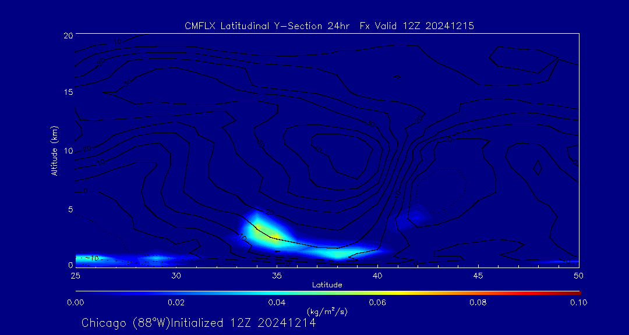Viewport: 629px width, 335px height.
Task: Click latitude axis tick label 25
Action: click(x=75, y=275)
